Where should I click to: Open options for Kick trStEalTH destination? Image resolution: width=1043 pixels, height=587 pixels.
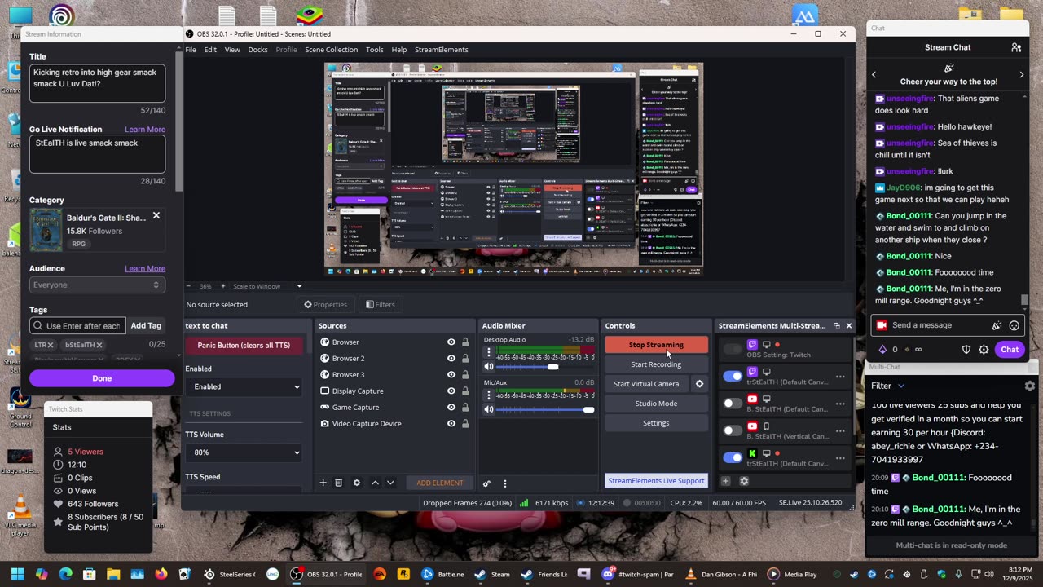coord(840,458)
